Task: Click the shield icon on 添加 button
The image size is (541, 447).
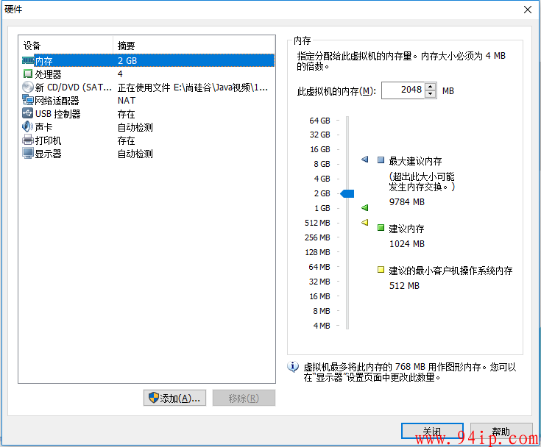Action: coord(154,398)
